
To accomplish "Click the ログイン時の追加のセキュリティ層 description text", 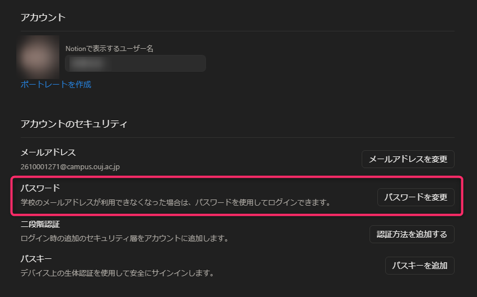I will [124, 238].
